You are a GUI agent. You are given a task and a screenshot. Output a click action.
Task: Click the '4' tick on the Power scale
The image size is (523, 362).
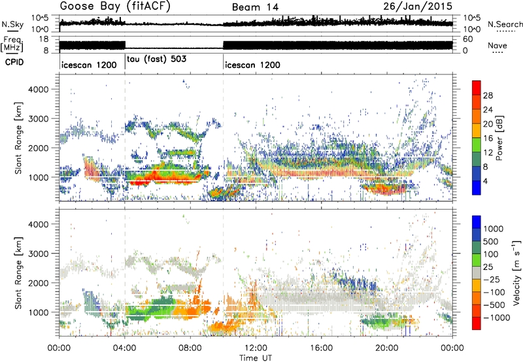[x=486, y=181]
